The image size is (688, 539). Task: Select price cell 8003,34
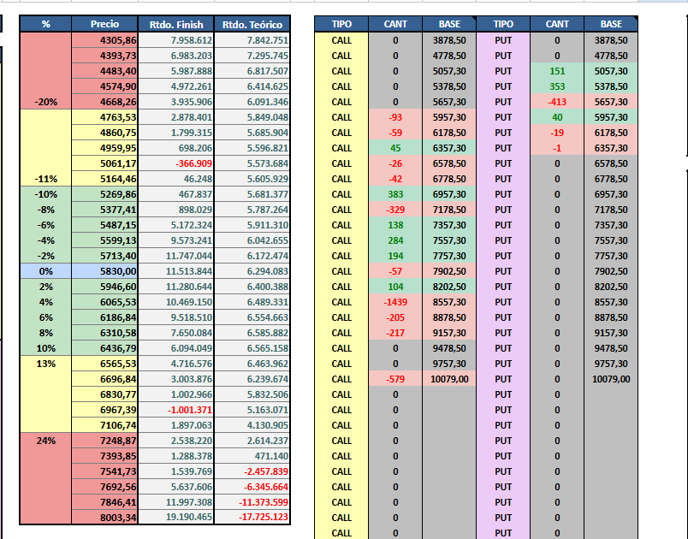pos(104,517)
